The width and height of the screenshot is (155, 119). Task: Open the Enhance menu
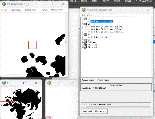[30, 10]
